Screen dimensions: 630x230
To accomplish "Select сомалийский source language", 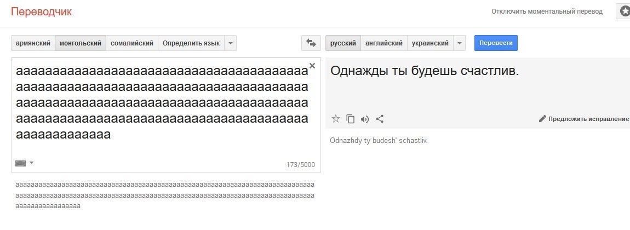I will [132, 43].
